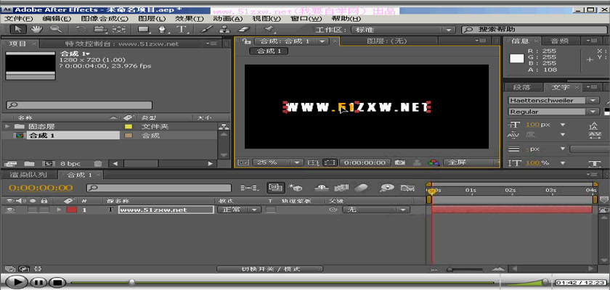610x290 pixels.
Task: Pause the video with the pause button
Action: pyautogui.click(x=38, y=282)
